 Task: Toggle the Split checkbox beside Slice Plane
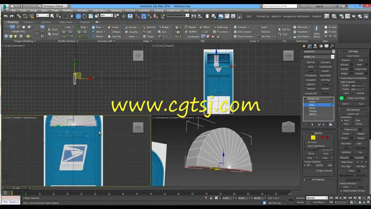pos(355,144)
